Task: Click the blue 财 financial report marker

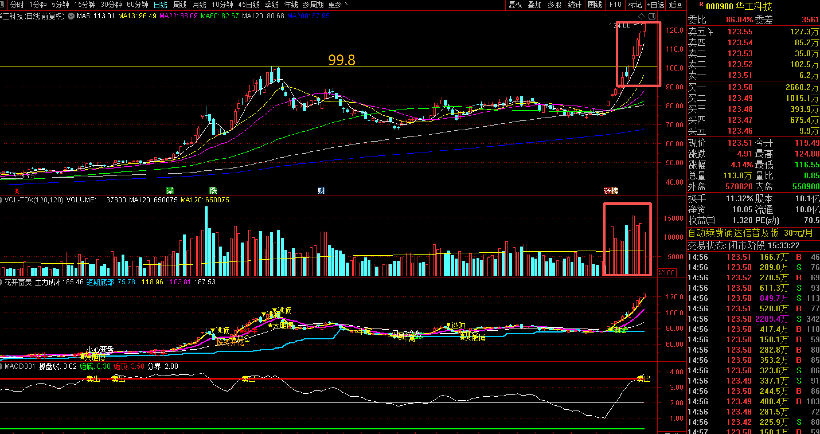Action: click(x=321, y=191)
